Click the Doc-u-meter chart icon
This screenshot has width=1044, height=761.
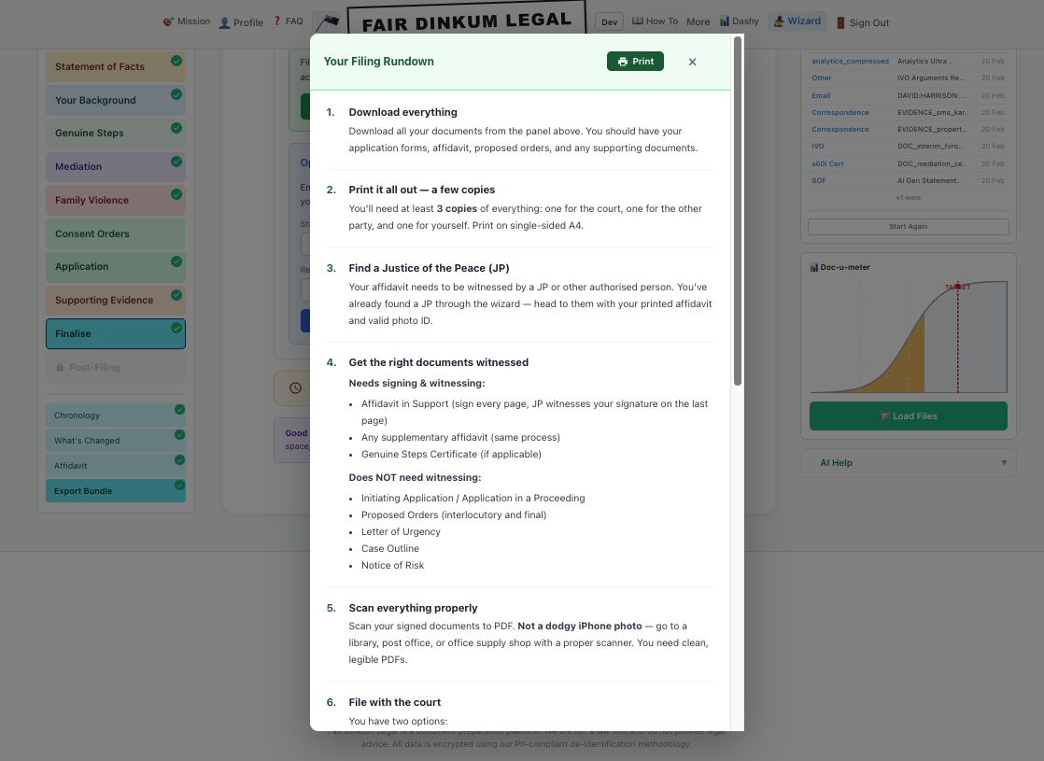(813, 267)
